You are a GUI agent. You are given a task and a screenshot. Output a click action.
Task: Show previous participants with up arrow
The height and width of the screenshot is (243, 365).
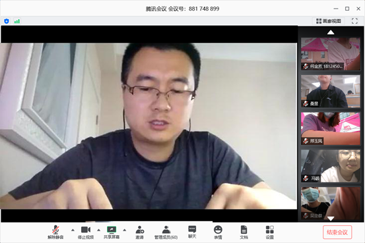click(331, 32)
